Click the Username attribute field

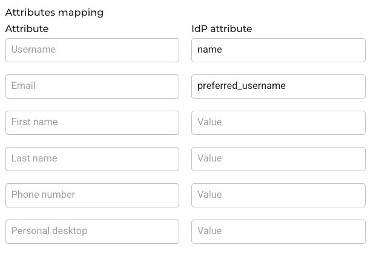(92, 50)
